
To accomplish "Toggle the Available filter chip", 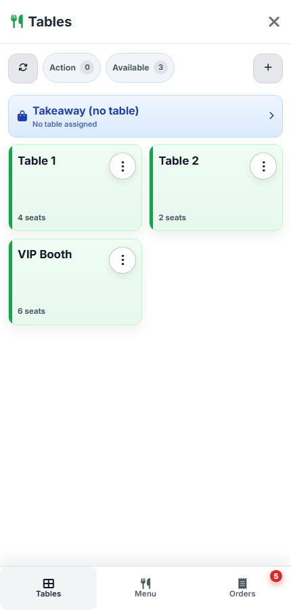I will (140, 68).
